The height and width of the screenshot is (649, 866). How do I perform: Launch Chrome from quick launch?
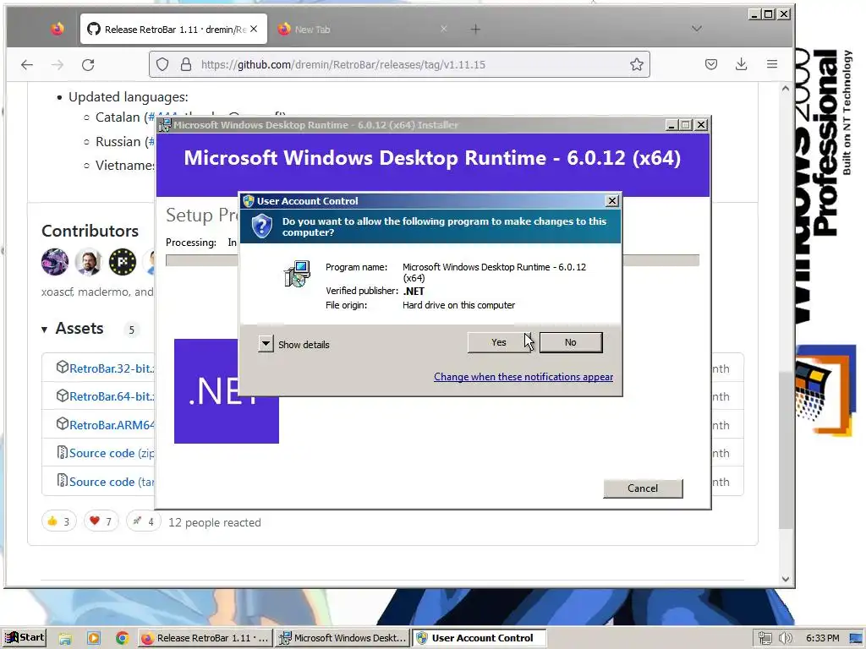coord(122,639)
